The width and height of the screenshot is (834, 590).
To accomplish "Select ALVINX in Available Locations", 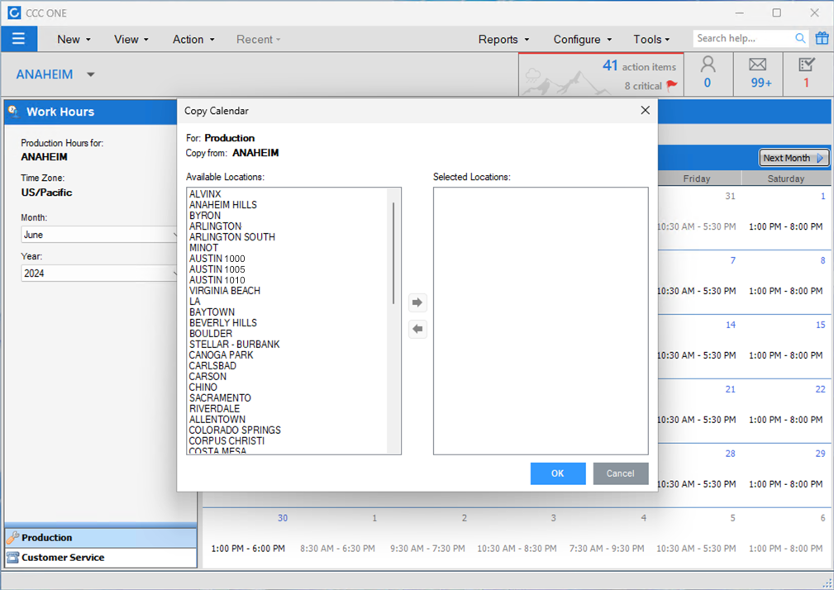I will tap(205, 194).
